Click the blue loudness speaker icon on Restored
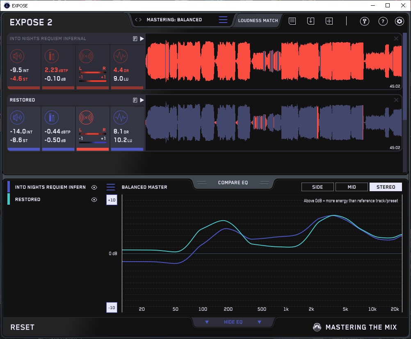This screenshot has width=411, height=339. coord(17,118)
